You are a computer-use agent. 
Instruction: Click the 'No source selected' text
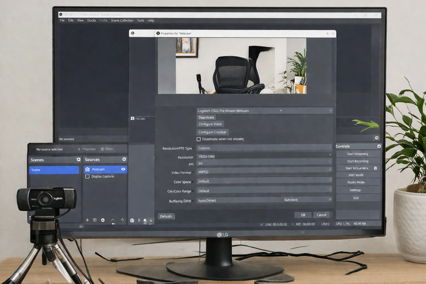click(x=49, y=149)
